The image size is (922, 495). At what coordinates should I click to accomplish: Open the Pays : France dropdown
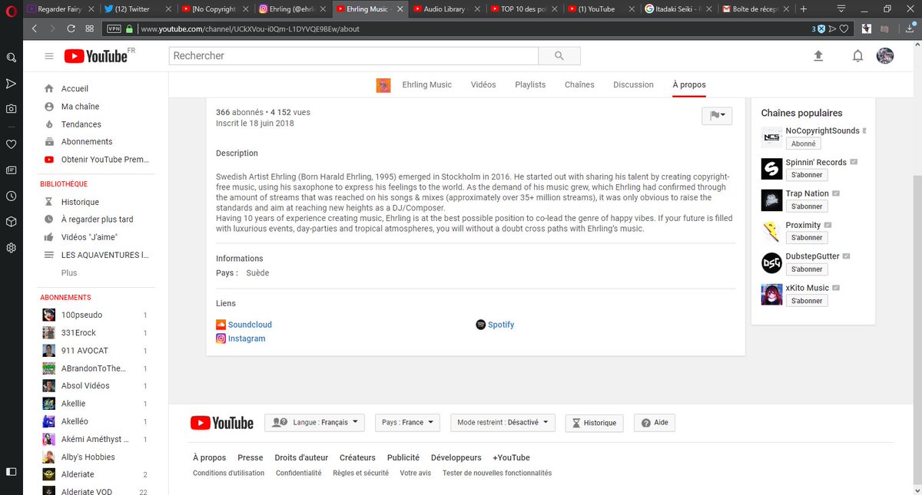tap(407, 423)
